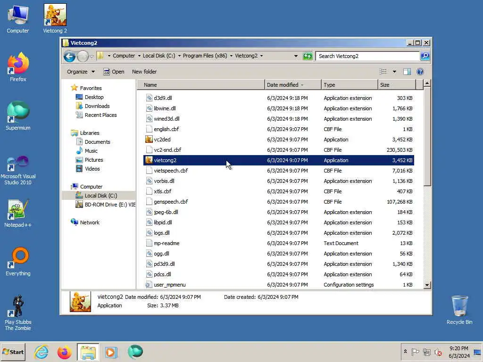Show hidden tray icons chevron
The height and width of the screenshot is (362, 483).
click(405, 352)
